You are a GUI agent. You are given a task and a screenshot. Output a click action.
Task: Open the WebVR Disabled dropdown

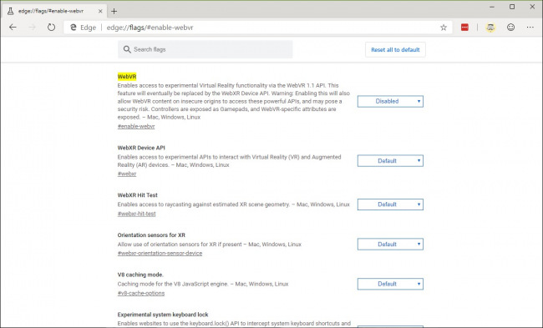point(390,101)
